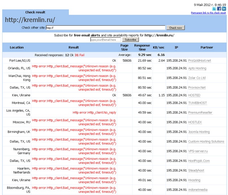Click the Check now button
Screen dimensions: 228x195
176,27
